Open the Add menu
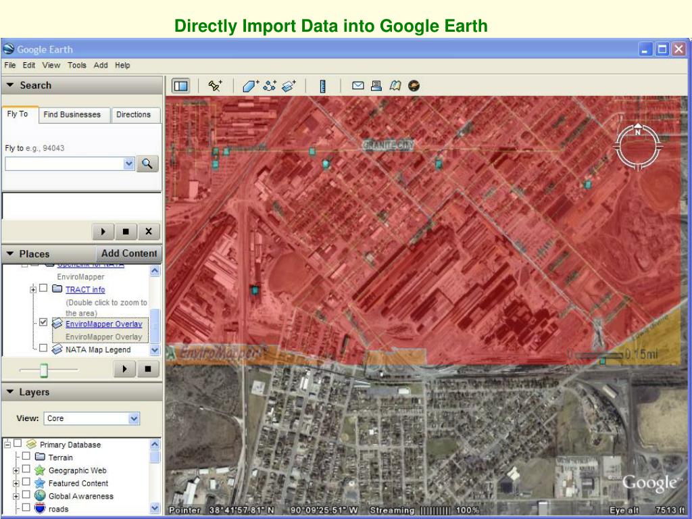The image size is (692, 519). point(101,66)
